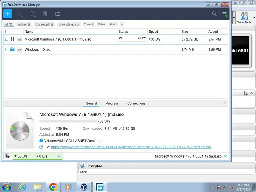256x192 pixels.
Task: Show All (2) downloads filter
Action: (9, 24)
